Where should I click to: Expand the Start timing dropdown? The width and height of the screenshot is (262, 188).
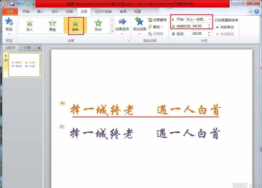210,19
